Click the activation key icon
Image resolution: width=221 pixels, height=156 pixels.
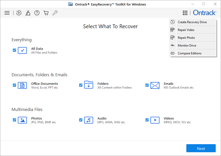pyautogui.click(x=55, y=13)
